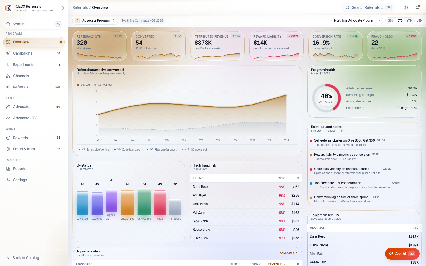This screenshot has height=266, width=426.
Task: Click the Advocates people icon
Action: point(8,107)
